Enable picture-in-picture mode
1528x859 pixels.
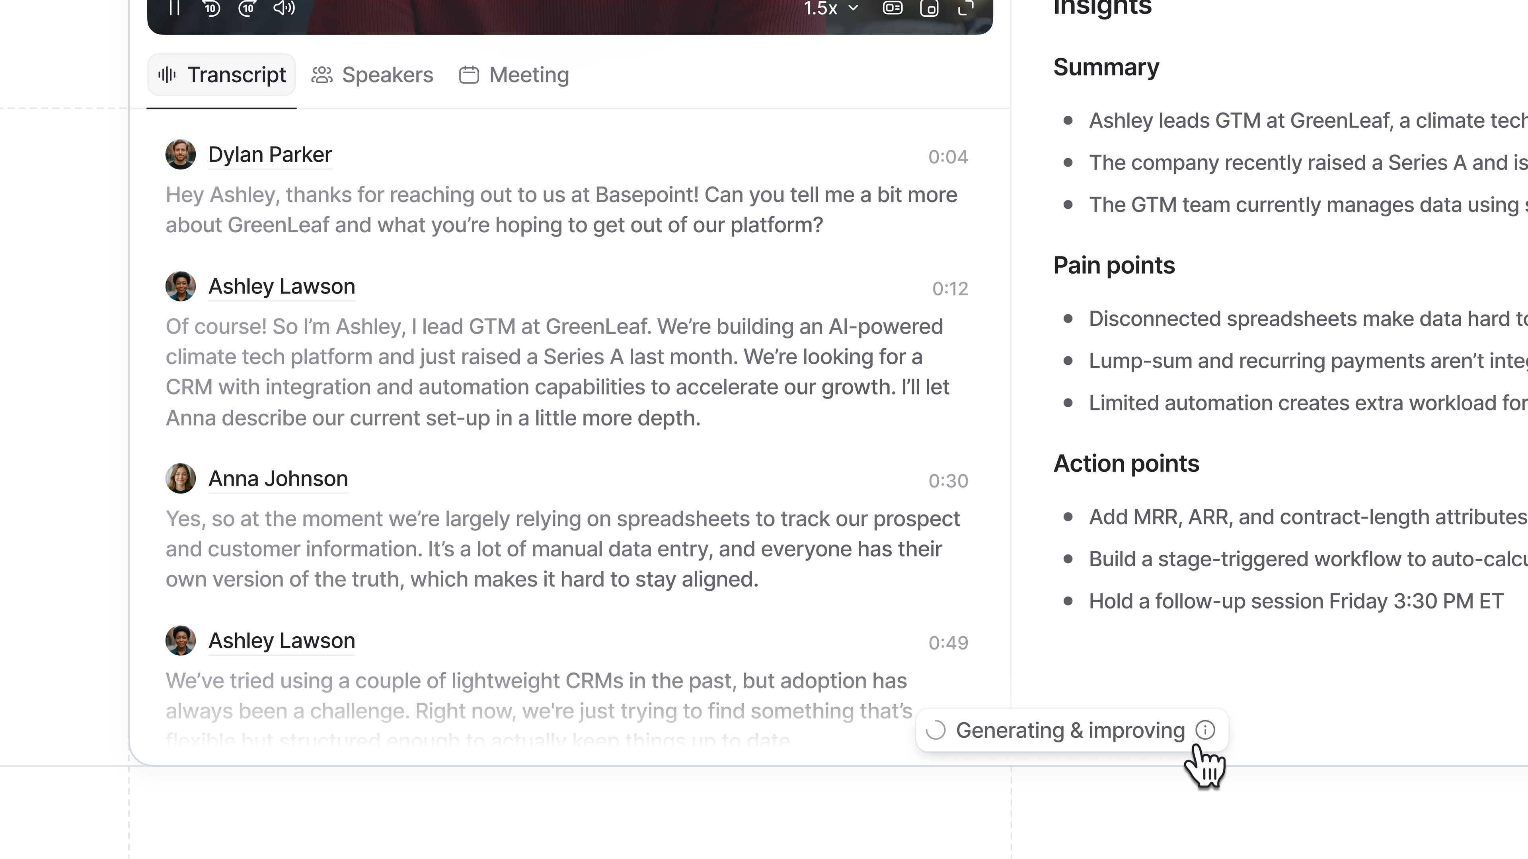point(929,8)
